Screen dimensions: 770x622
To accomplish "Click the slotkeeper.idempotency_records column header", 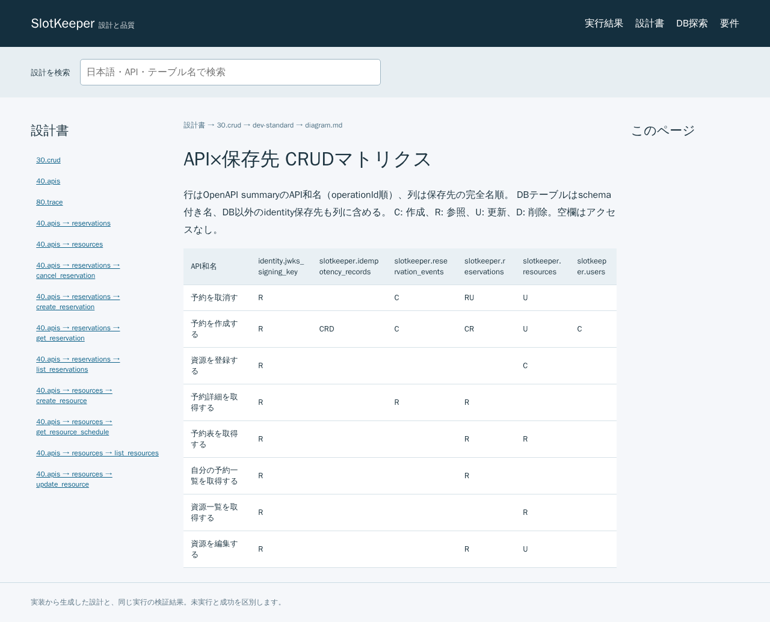I will 349,266.
